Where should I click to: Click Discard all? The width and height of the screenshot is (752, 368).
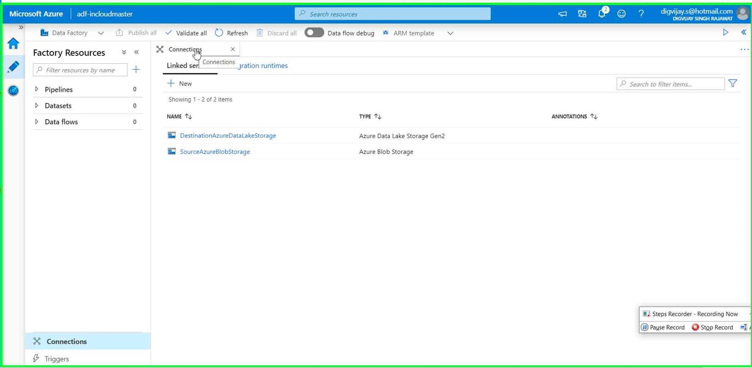pyautogui.click(x=276, y=33)
